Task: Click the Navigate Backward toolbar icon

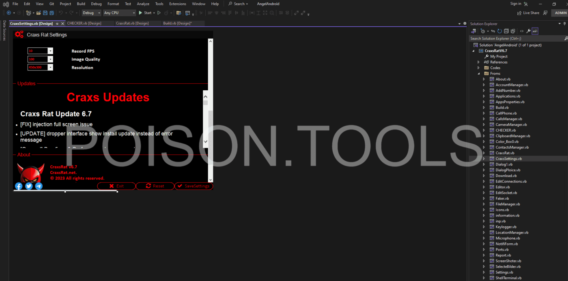Action: [x=9, y=13]
